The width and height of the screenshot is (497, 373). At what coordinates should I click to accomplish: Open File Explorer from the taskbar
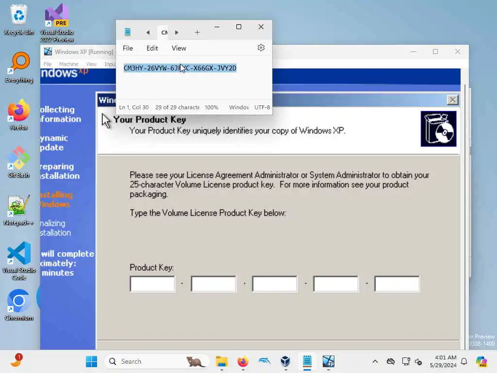(221, 361)
